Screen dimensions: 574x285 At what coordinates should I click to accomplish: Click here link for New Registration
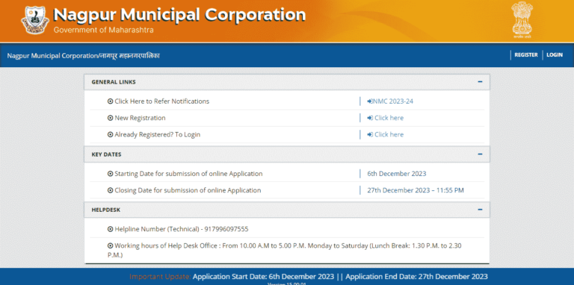(x=386, y=118)
